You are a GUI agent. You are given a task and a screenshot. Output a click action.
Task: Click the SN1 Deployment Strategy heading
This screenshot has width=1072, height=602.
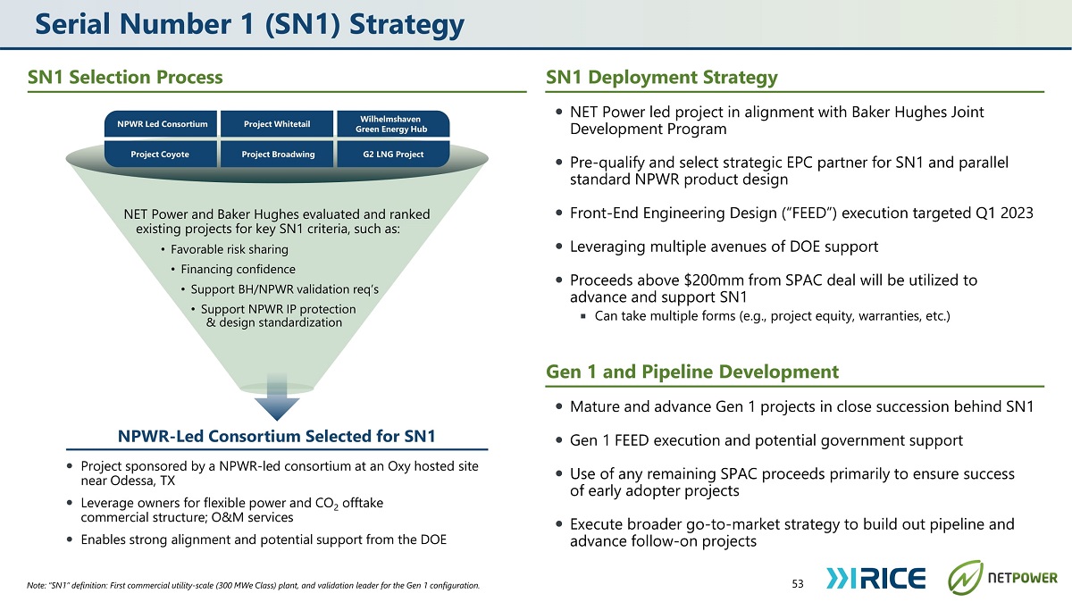[x=662, y=78]
